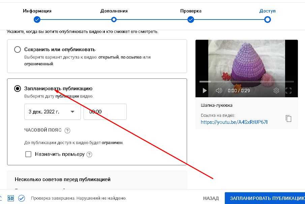Play the video preview
Image resolution: width=305 pixels, height=204 pixels.
[x=204, y=91]
